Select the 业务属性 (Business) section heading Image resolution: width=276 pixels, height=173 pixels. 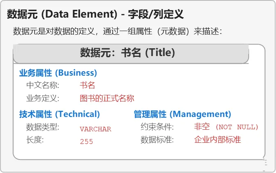tap(58, 73)
